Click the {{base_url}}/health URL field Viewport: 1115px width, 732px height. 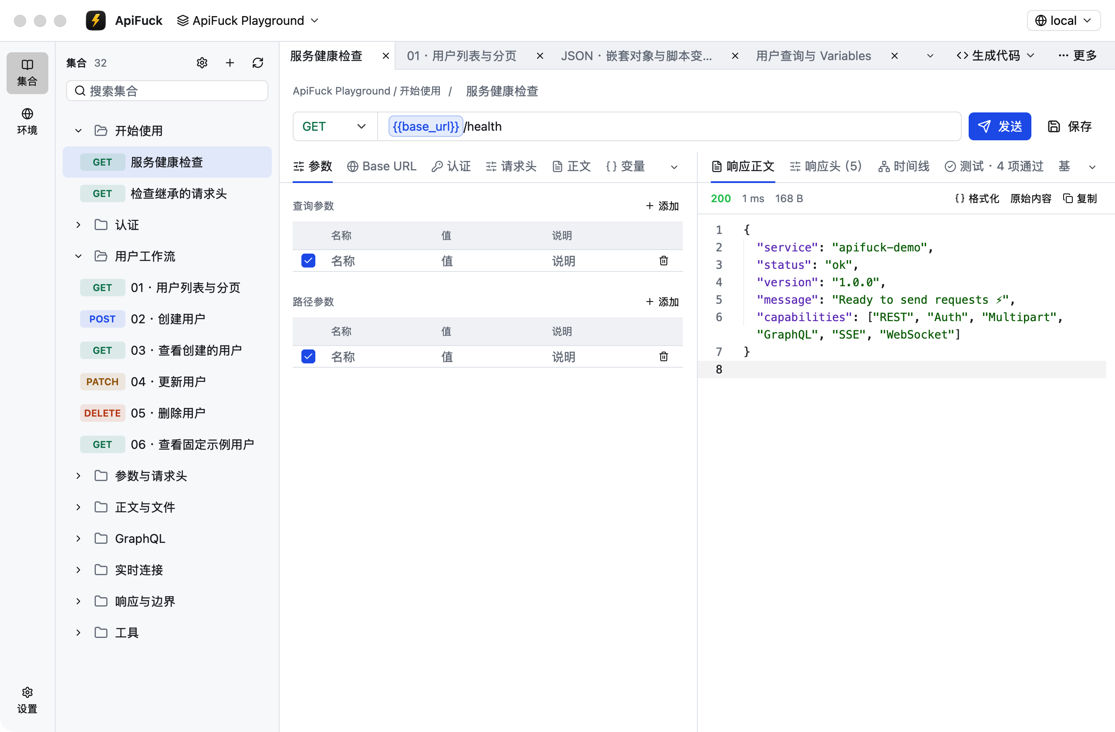[x=669, y=126]
